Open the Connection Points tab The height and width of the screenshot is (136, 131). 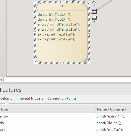[x=62, y=98]
